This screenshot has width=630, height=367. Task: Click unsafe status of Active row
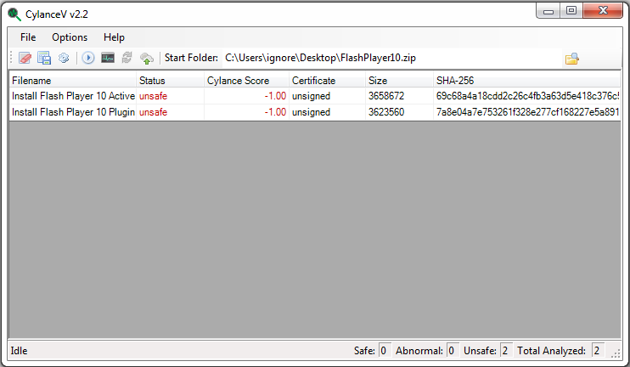153,96
